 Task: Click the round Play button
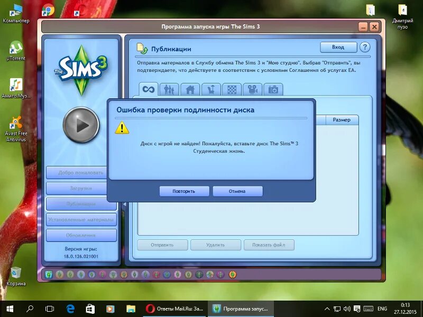[x=81, y=125]
